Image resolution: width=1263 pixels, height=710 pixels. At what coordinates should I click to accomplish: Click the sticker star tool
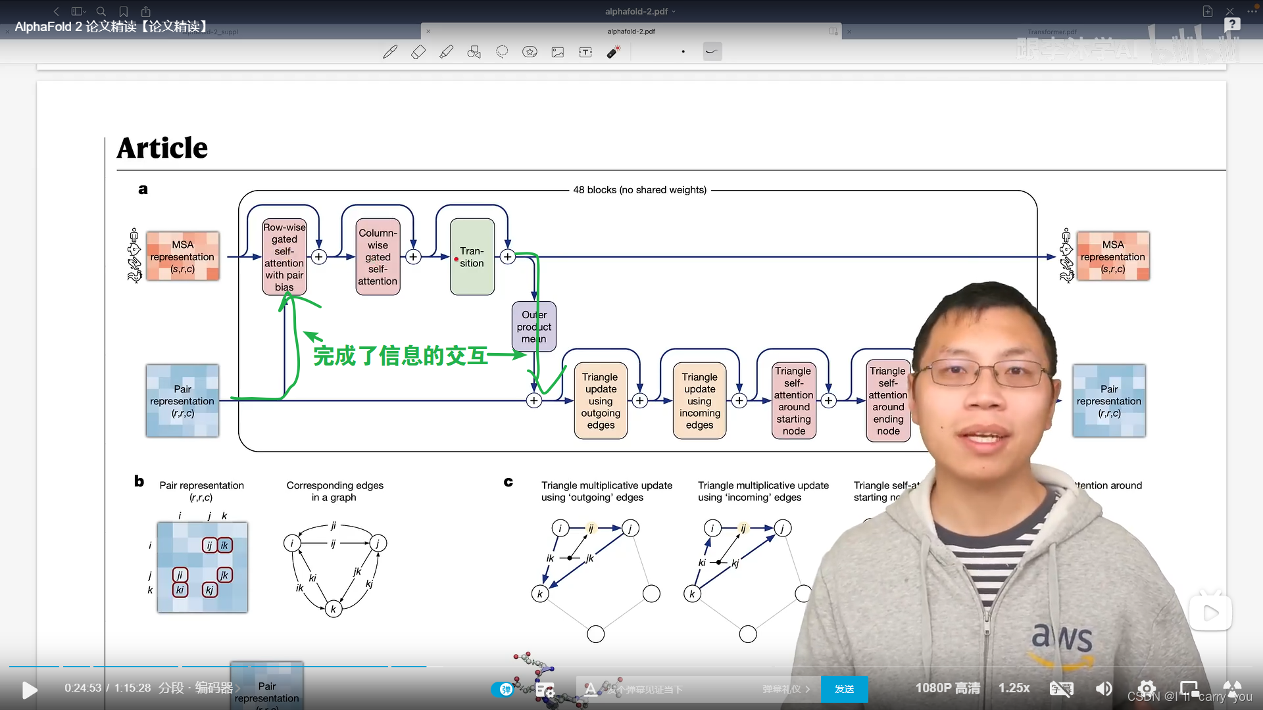(x=530, y=52)
